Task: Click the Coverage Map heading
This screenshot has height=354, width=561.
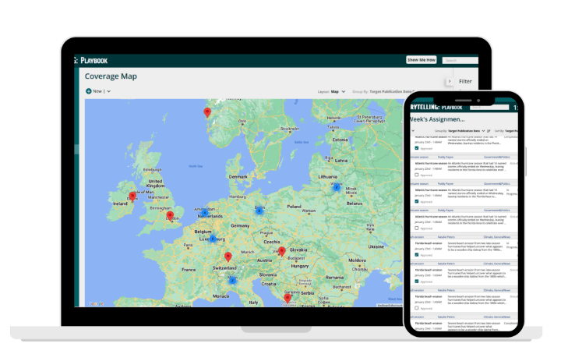Action: (x=111, y=76)
